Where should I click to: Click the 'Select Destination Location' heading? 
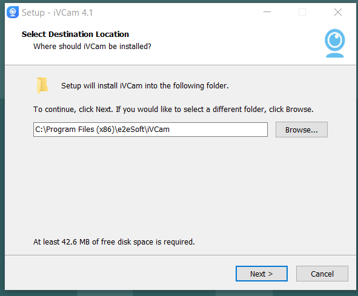(x=75, y=35)
